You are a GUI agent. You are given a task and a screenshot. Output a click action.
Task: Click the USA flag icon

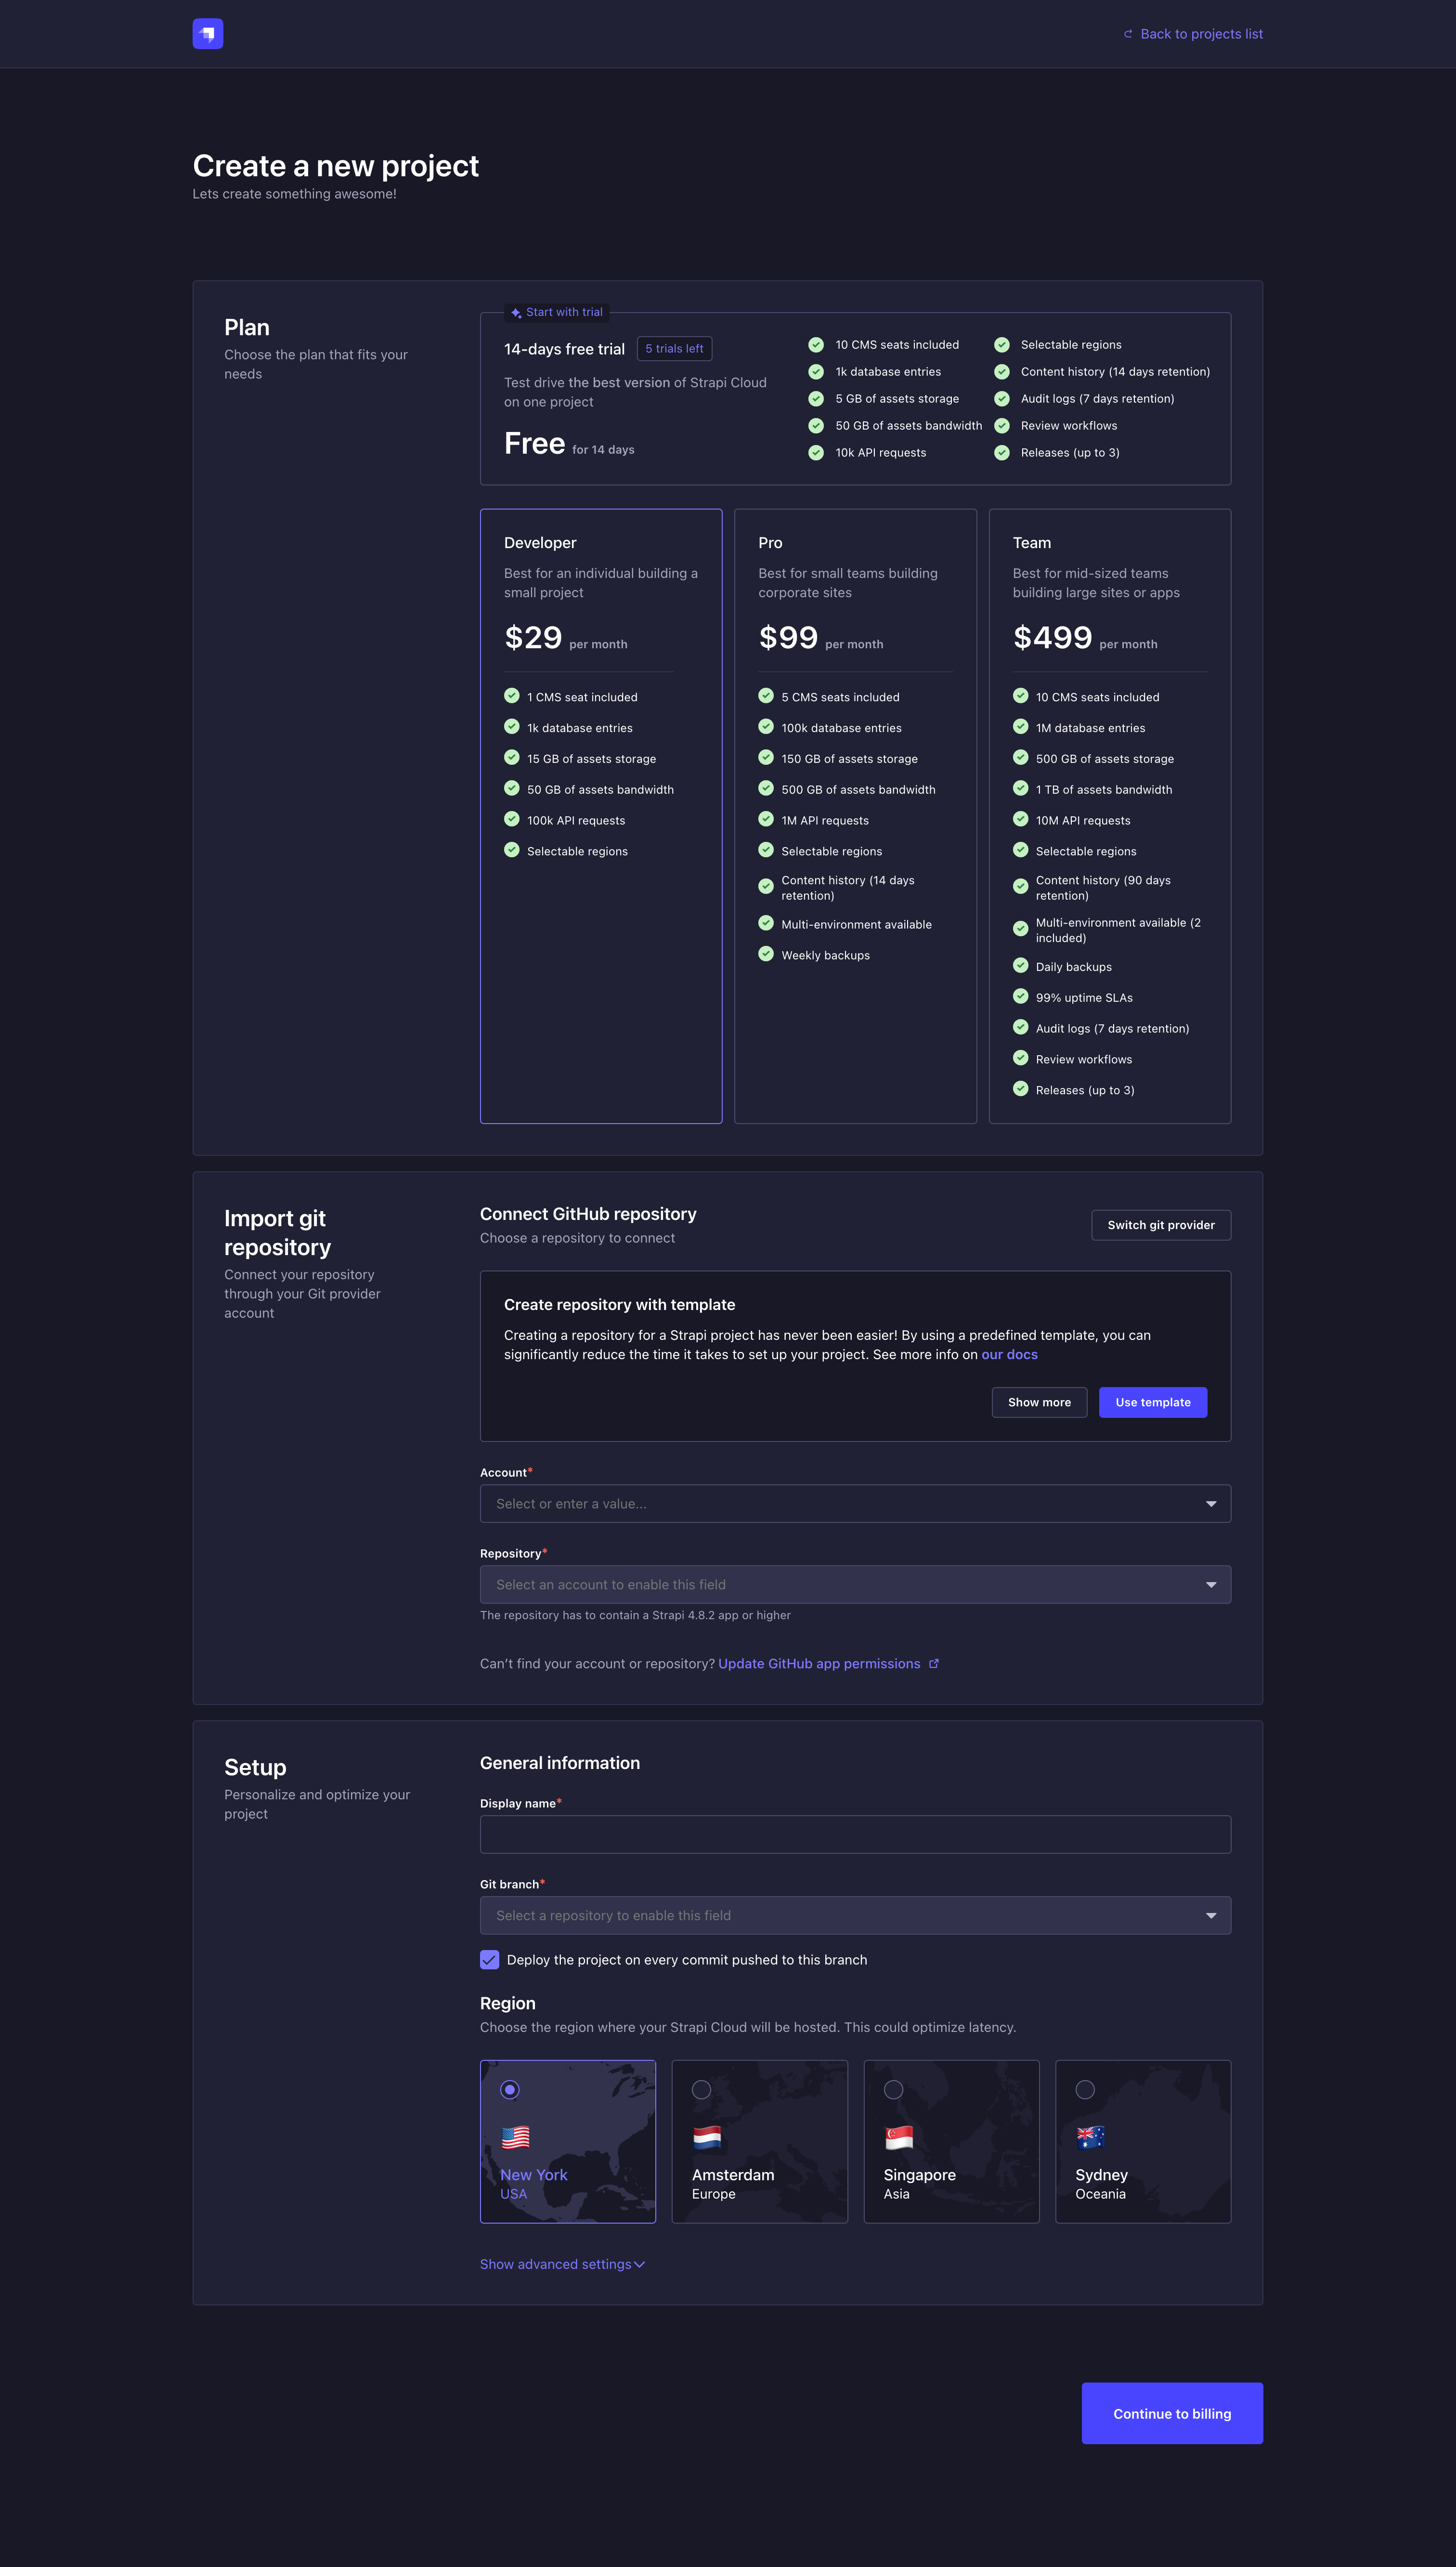point(515,2138)
